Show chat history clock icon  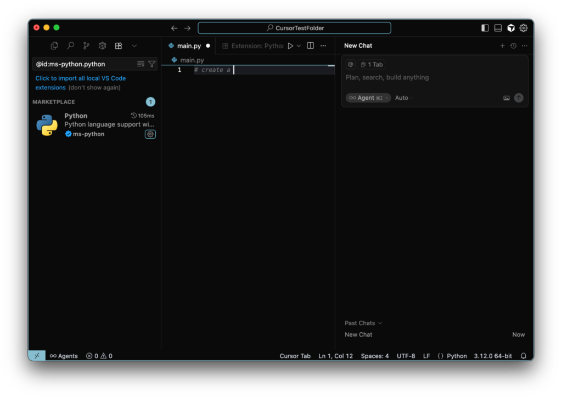point(513,46)
